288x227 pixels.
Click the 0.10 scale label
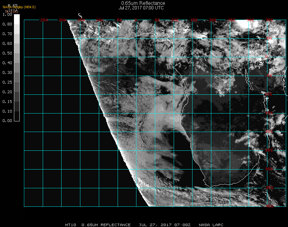click(7, 111)
